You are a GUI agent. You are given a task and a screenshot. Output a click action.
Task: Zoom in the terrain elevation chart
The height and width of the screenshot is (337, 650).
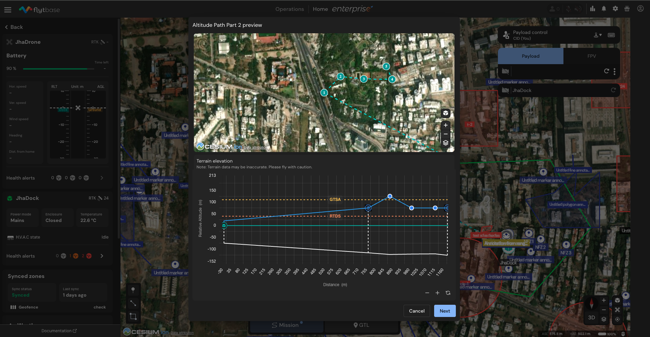[438, 293]
